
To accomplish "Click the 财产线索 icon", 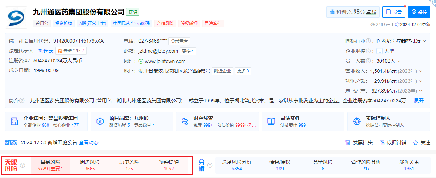I will [185, 121].
